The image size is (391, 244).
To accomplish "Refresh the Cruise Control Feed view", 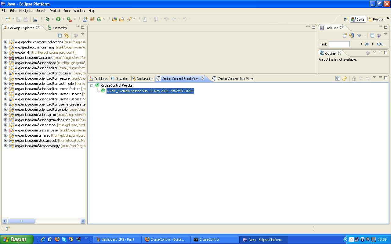I will pyautogui.click(x=345, y=78).
